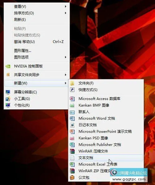
Task: Click the blank text document icon
Action: pyautogui.click(x=72, y=158)
